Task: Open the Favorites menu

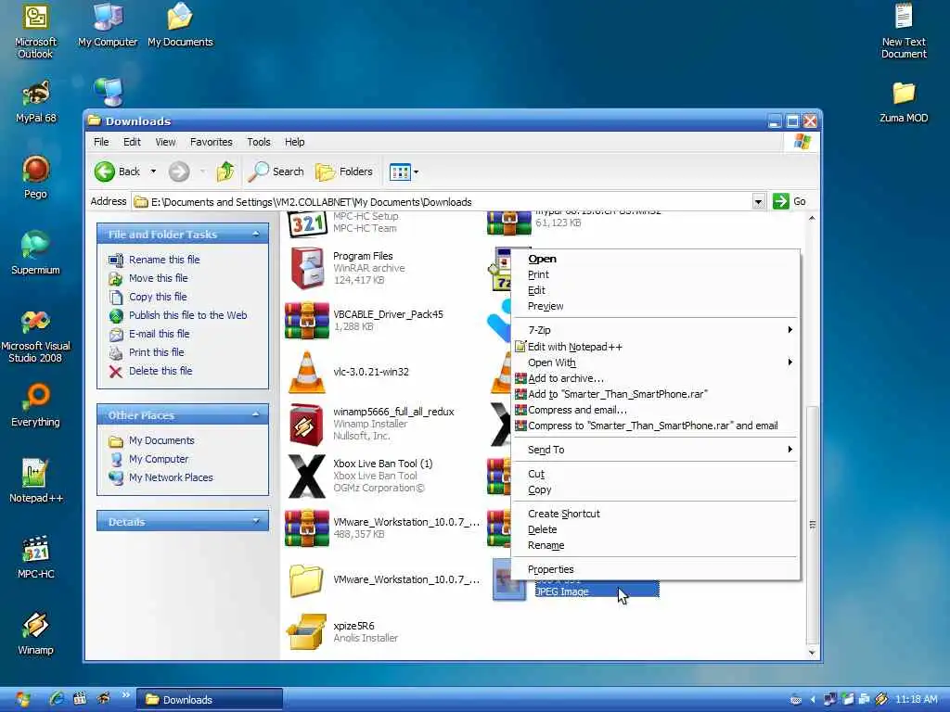Action: 211,142
